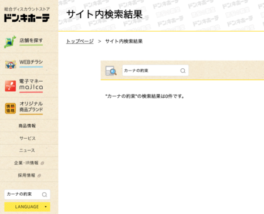Click the external link icon beside 企業・IR情報
Screen dimensions: 264x214
pos(42,163)
